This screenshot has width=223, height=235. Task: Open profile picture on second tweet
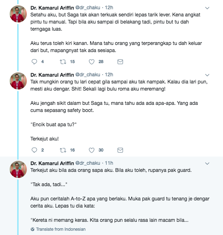18,81
